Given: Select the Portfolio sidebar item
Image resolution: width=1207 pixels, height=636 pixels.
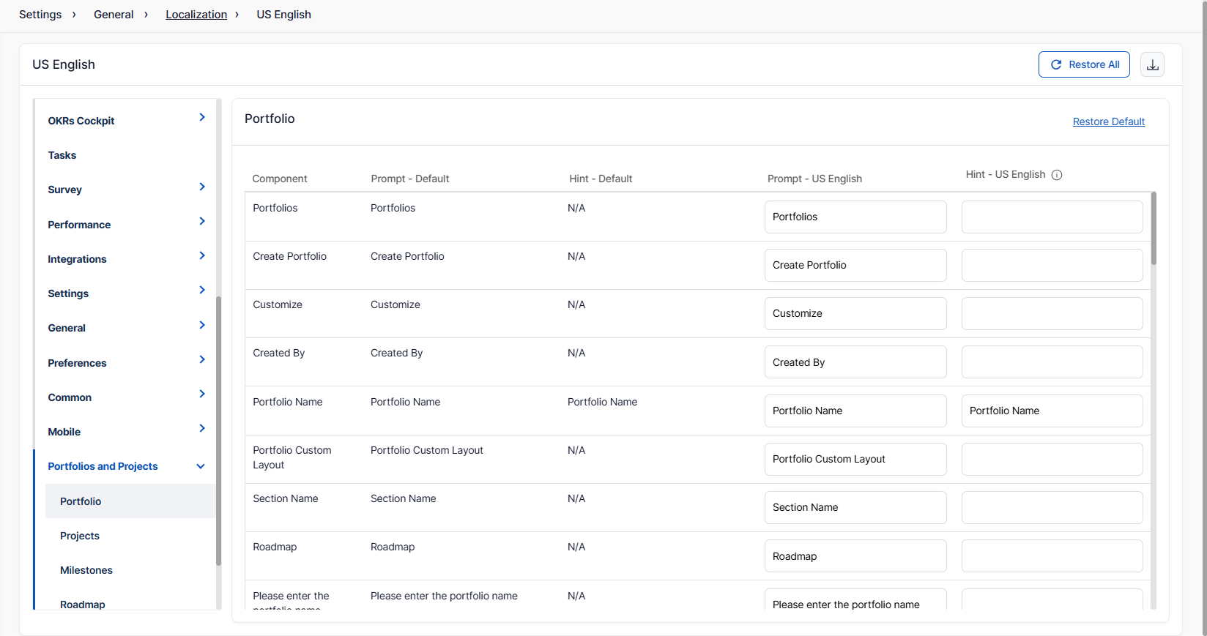Looking at the screenshot, I should 81,501.
